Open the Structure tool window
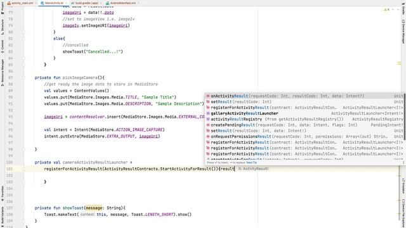Viewport: 406px width, 228px height. pos(3,27)
